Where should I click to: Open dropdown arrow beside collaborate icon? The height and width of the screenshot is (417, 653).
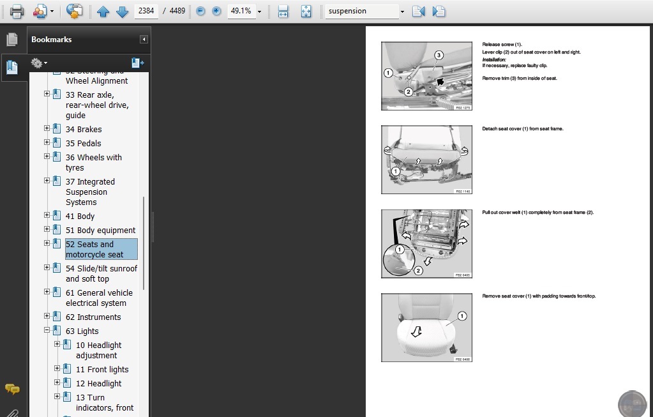click(x=52, y=11)
